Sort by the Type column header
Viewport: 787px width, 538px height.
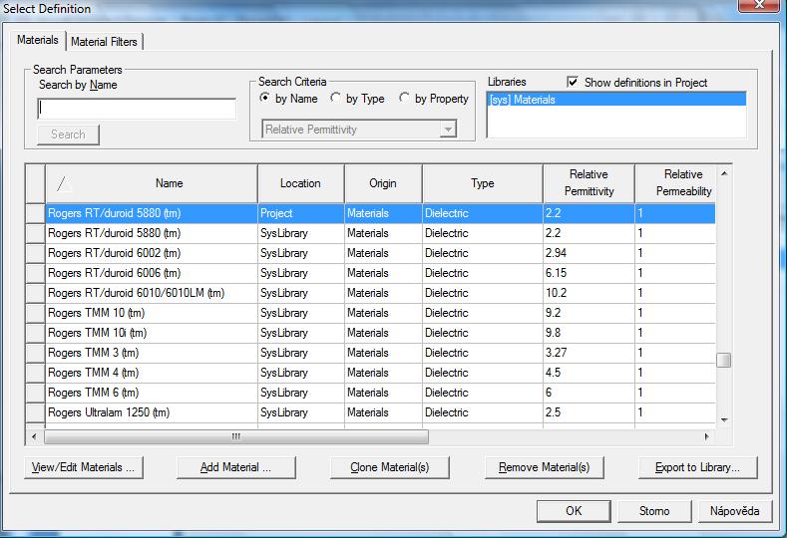483,183
